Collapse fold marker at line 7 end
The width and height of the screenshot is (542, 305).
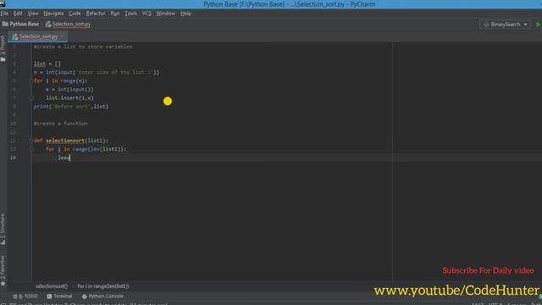[x=31, y=98]
